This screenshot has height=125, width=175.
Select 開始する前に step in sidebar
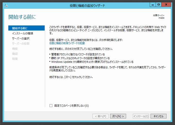pyautogui.click(x=27, y=28)
